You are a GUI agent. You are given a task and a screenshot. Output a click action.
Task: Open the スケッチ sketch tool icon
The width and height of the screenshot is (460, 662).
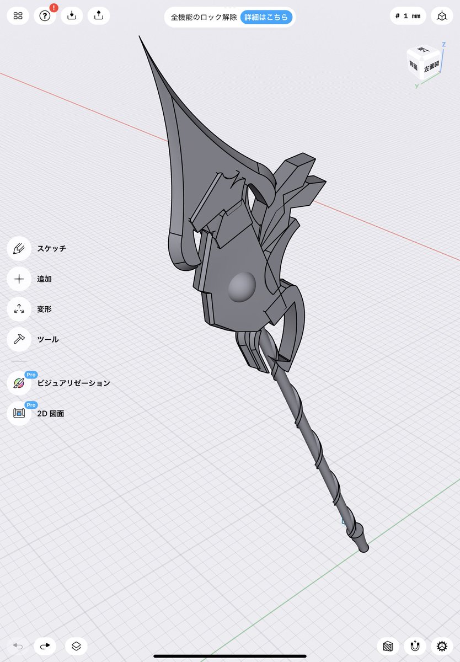(x=19, y=248)
